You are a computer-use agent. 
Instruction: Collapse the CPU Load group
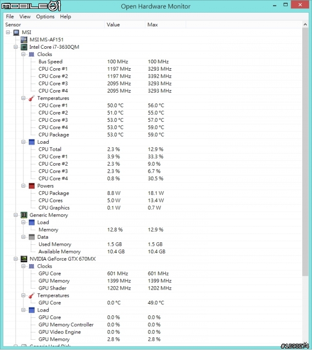point(23,142)
